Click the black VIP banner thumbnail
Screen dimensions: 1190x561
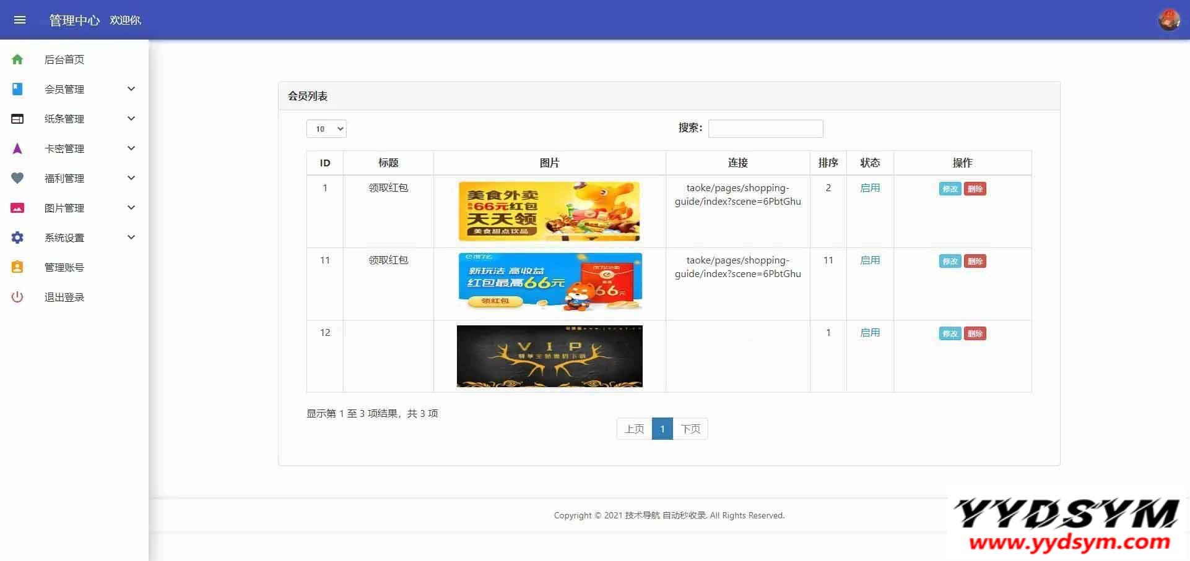coord(550,356)
